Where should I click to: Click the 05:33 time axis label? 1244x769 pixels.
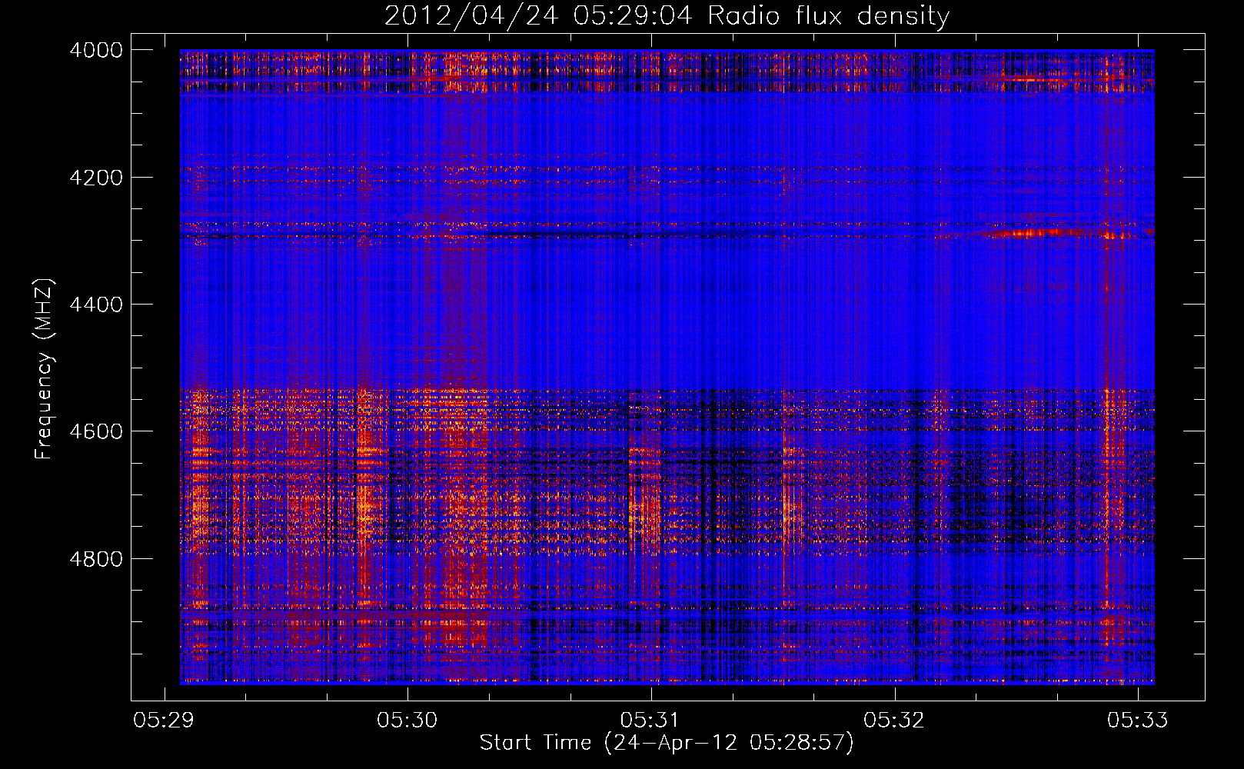point(1137,720)
